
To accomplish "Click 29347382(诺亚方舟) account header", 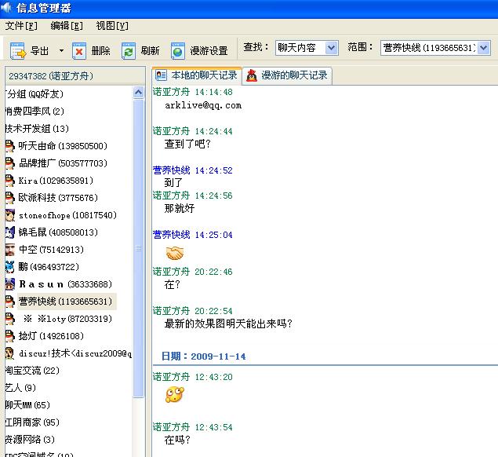I will coord(75,76).
